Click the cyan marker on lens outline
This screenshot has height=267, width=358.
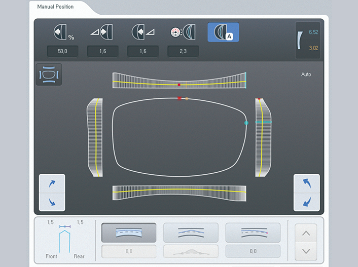246,123
